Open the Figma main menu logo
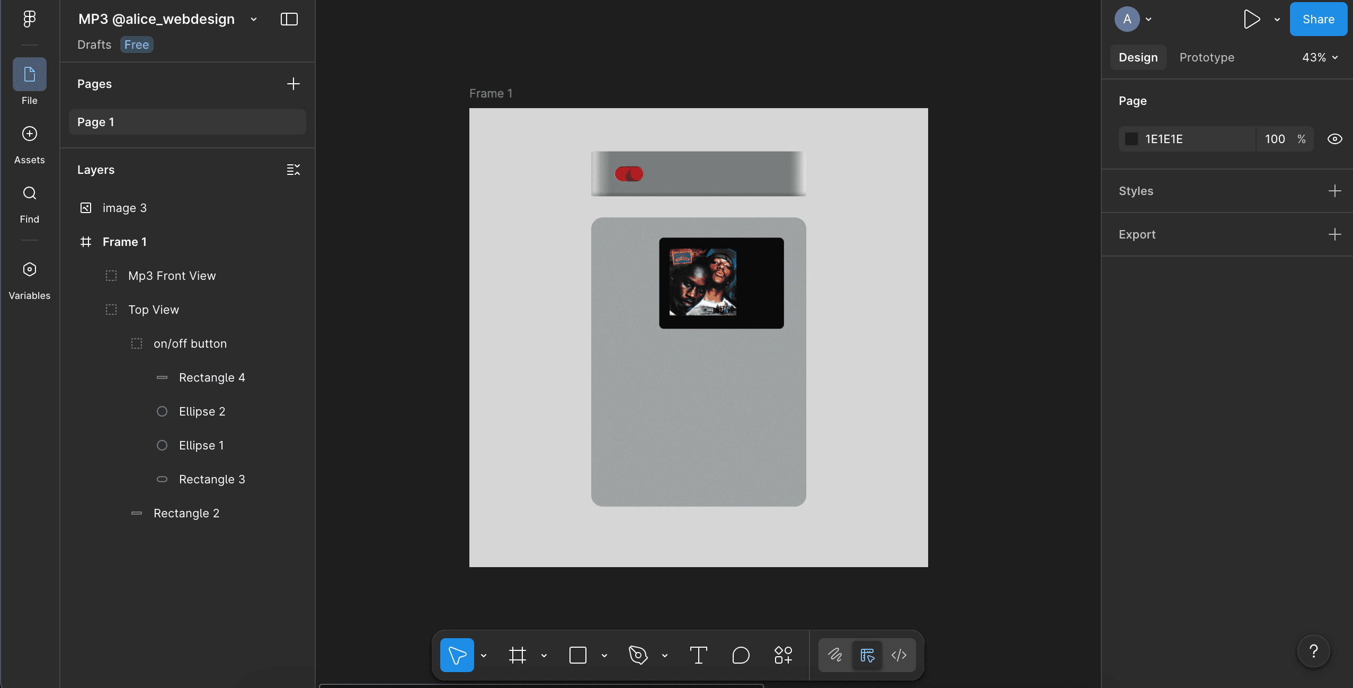Viewport: 1353px width, 688px height. [x=30, y=19]
